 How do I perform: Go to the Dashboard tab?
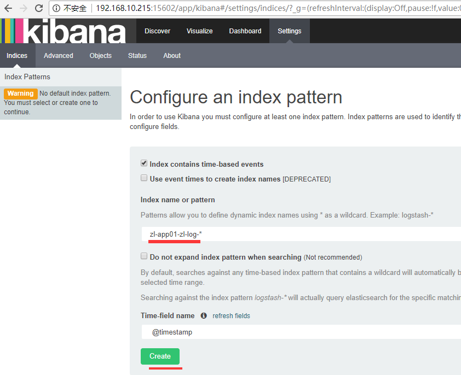pyautogui.click(x=245, y=31)
